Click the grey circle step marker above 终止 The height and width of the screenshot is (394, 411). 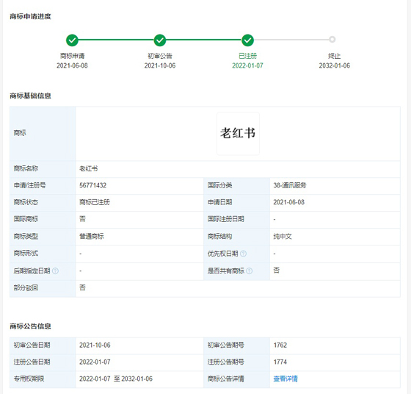[x=332, y=40]
